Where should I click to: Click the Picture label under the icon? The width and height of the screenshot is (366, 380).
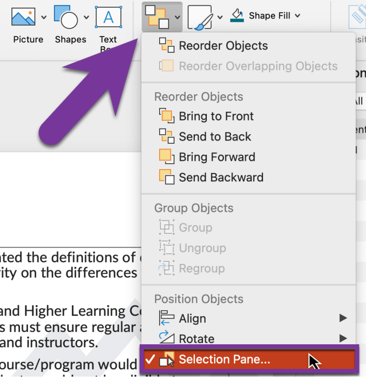click(28, 39)
